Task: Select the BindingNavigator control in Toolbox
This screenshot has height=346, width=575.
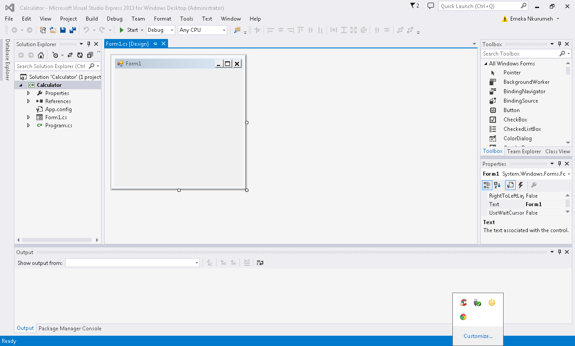Action: [x=524, y=91]
